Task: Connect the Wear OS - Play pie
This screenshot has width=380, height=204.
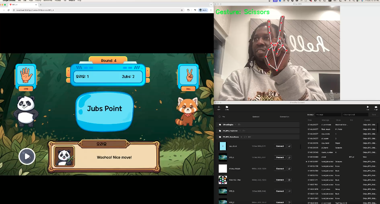Action: point(280,180)
